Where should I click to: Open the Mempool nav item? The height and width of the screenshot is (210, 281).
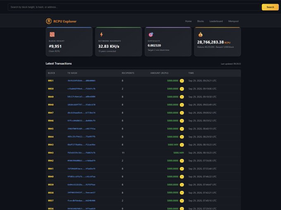coord(233,21)
